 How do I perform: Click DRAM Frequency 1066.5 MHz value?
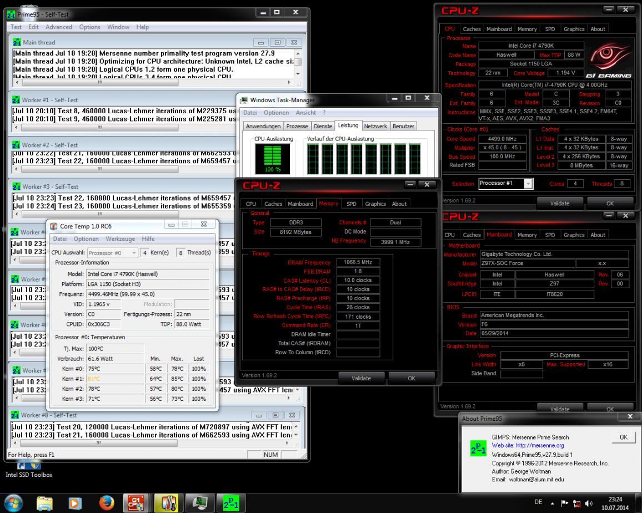click(x=358, y=262)
